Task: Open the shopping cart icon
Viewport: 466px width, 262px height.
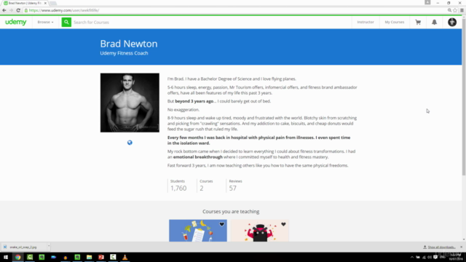Action: pos(418,22)
